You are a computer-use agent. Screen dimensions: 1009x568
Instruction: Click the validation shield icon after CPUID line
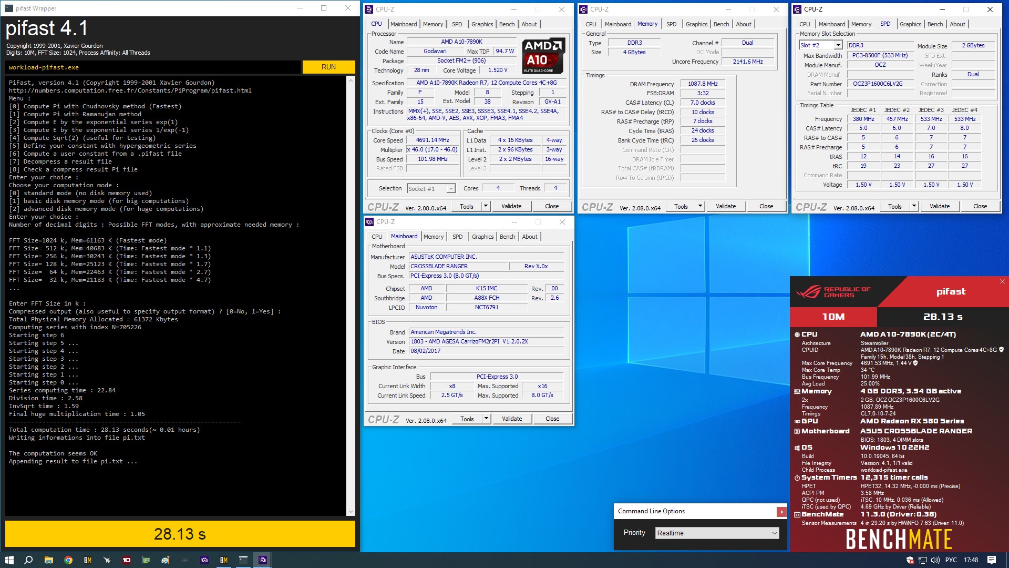click(1001, 350)
